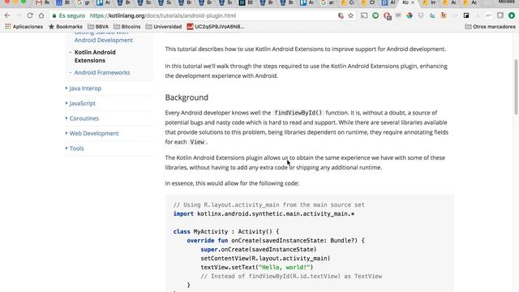Open the Aplicaciones apps grid
This screenshot has width=519, height=292.
point(24,27)
